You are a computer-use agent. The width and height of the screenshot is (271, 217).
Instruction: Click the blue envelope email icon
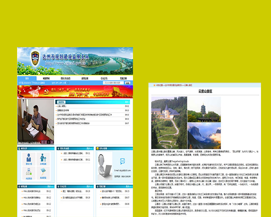[122, 161]
